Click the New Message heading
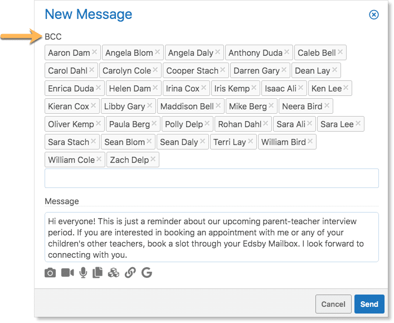This screenshot has width=394, height=323. [89, 14]
